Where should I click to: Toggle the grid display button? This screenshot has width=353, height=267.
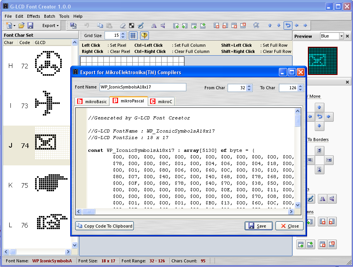click(x=133, y=36)
